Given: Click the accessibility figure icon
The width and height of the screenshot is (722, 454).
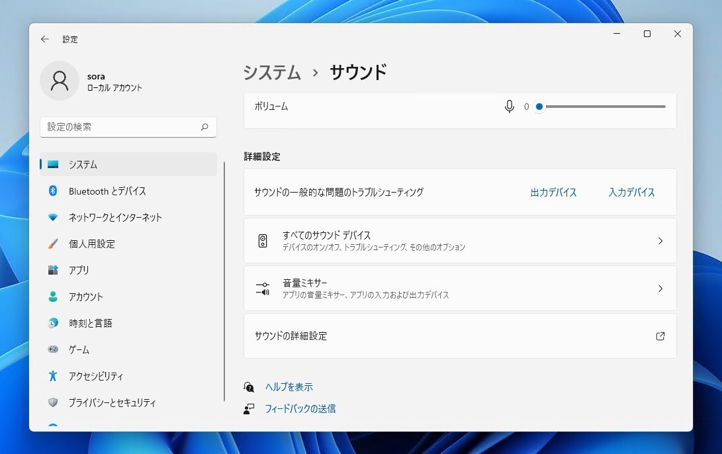Looking at the screenshot, I should tap(53, 376).
